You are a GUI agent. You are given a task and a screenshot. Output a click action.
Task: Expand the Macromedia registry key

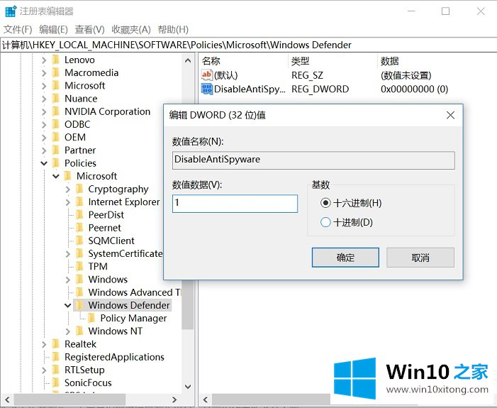[44, 73]
